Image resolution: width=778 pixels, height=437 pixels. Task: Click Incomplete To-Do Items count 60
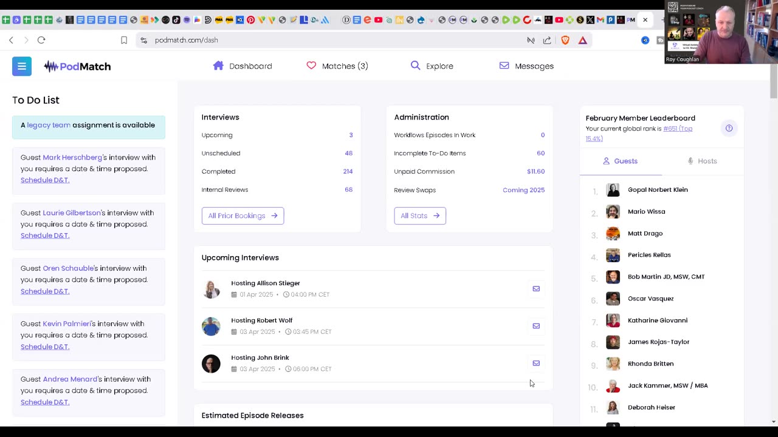tap(540, 153)
